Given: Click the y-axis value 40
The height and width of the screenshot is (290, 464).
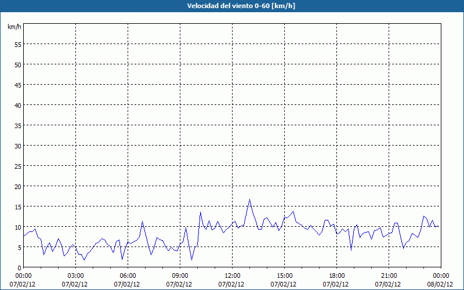Looking at the screenshot, I should coord(18,106).
